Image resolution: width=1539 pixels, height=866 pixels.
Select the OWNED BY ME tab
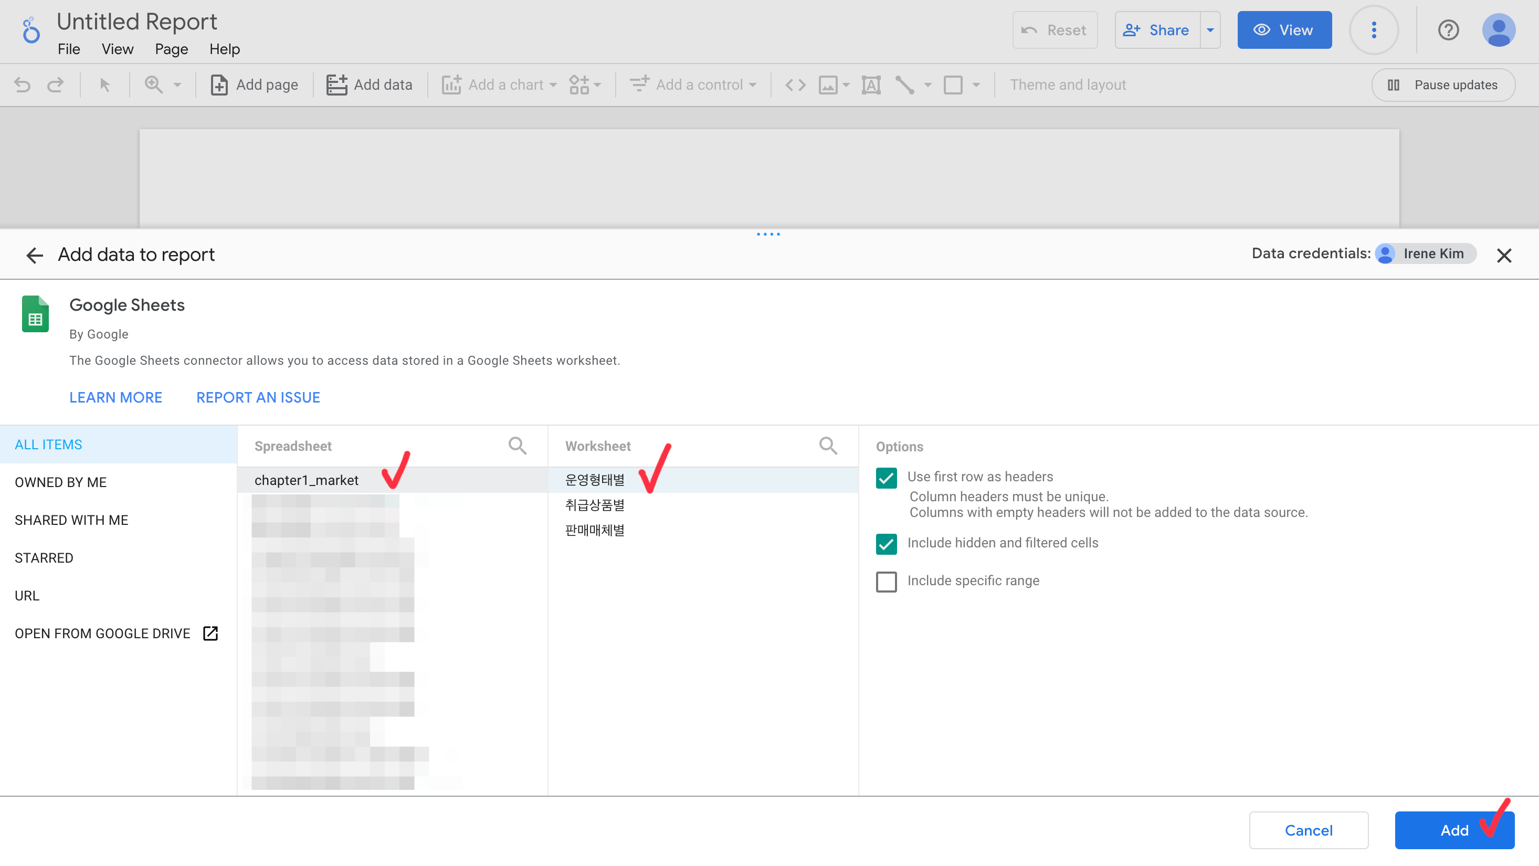pos(60,482)
